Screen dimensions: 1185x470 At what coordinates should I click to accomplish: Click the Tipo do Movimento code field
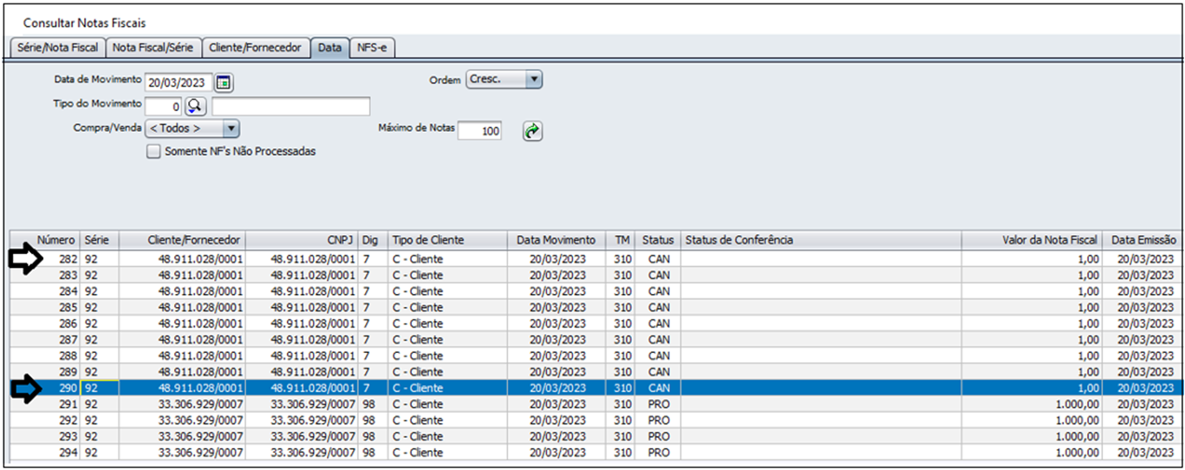click(163, 107)
